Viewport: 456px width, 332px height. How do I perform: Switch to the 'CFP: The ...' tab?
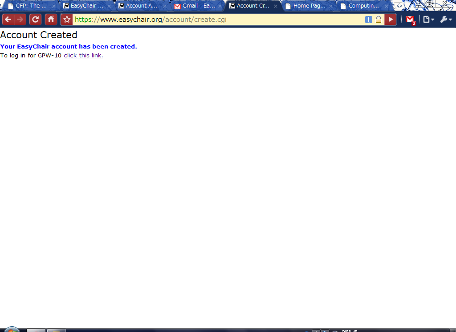32,6
